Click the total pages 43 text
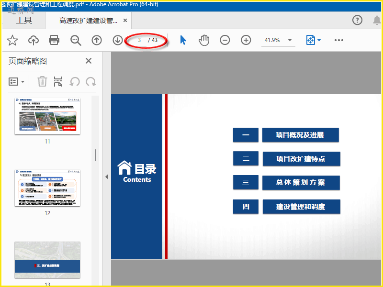The width and height of the screenshot is (383, 287). click(x=155, y=40)
